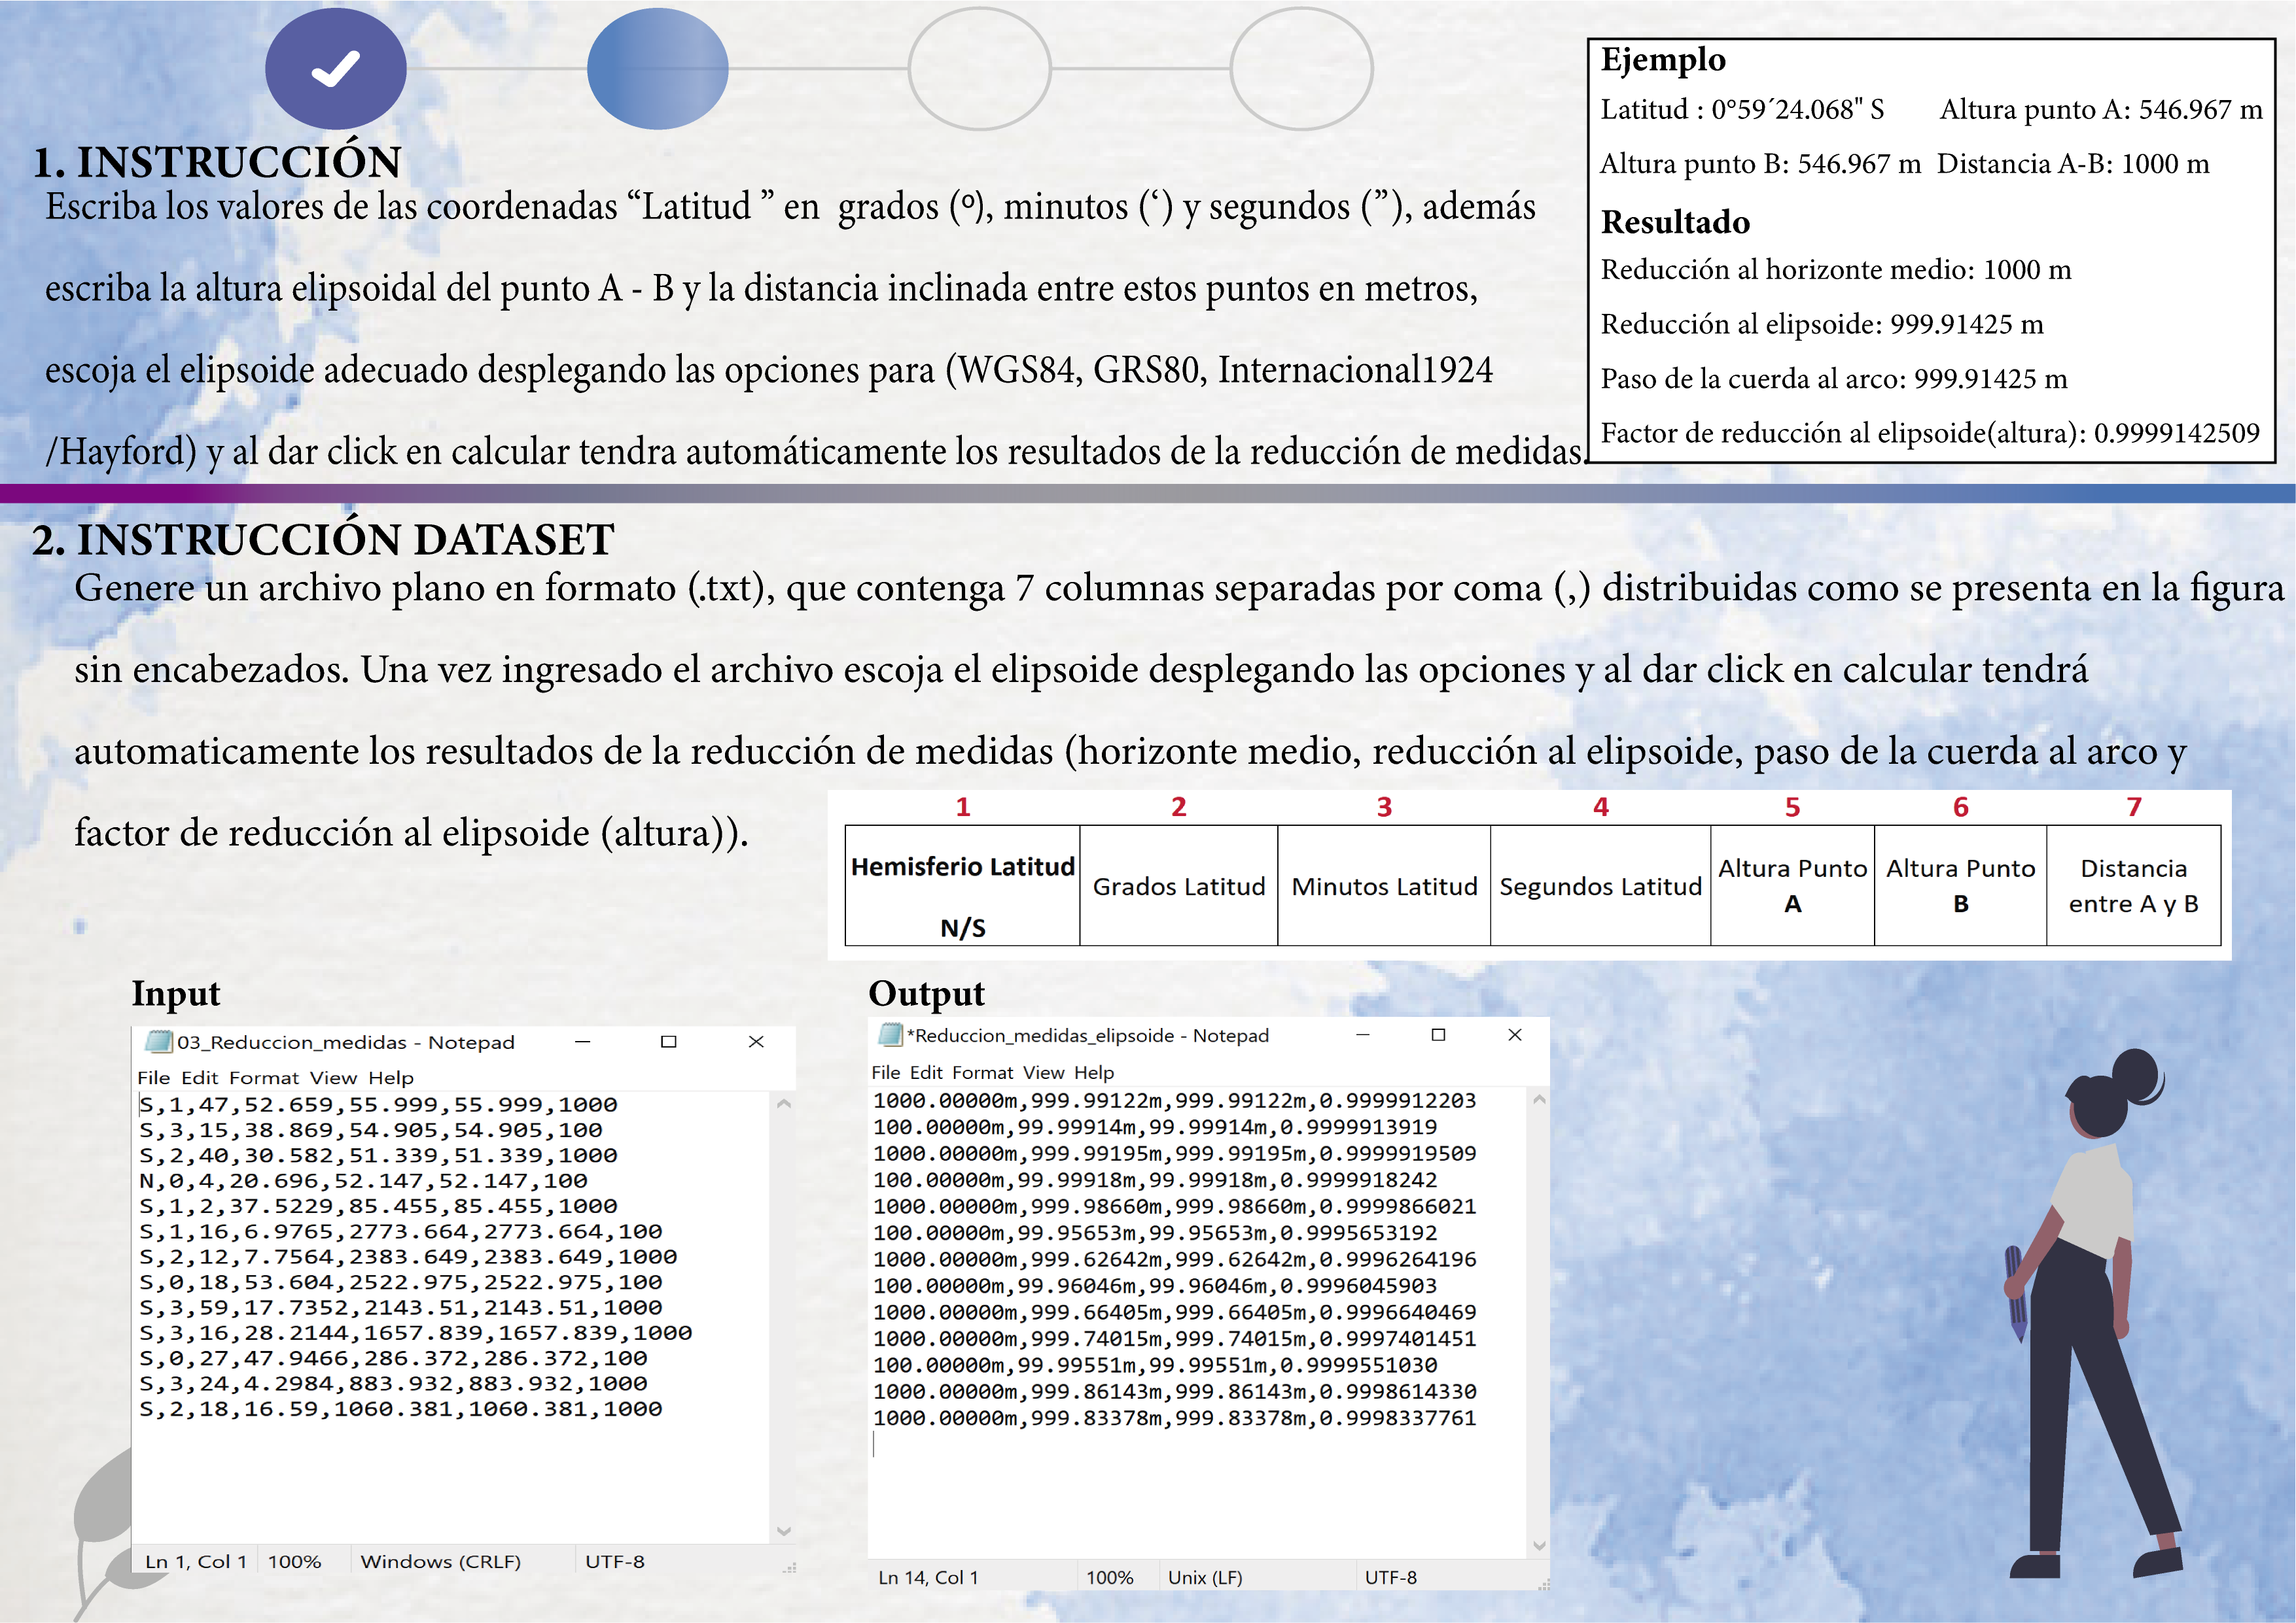2296x1623 pixels.
Task: Close the Reduccion_medidas_elipsoide Notepad window
Action: [x=1514, y=1034]
